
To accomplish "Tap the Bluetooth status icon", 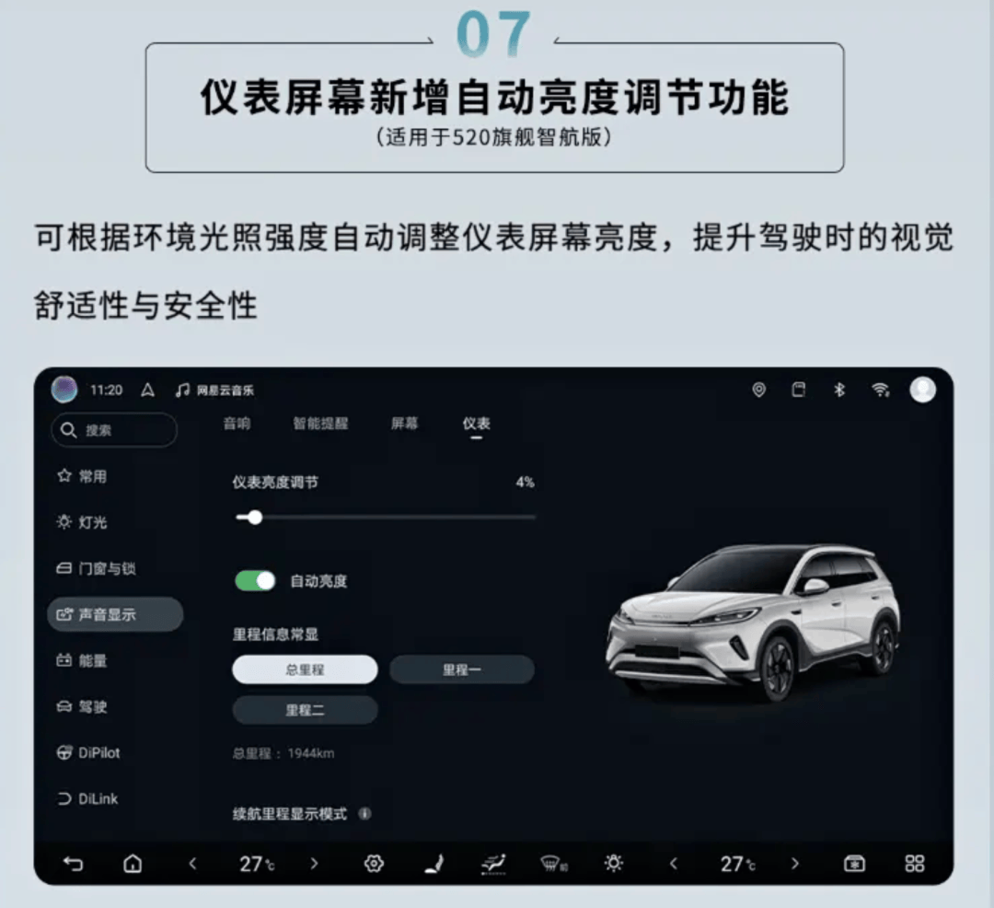I will 839,390.
